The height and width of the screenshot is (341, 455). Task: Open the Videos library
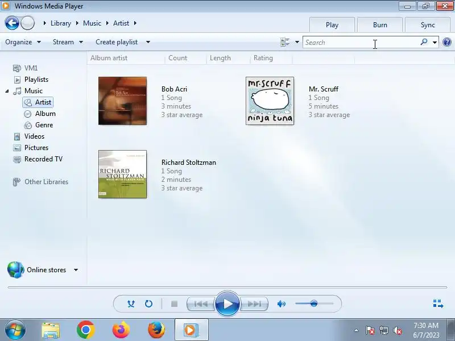29,136
